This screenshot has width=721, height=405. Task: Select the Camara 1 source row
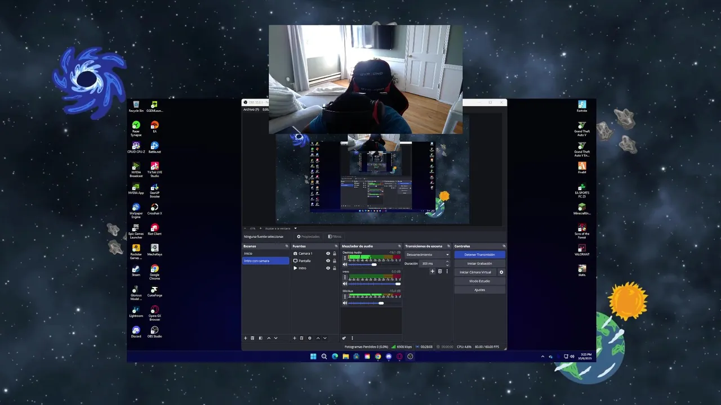pyautogui.click(x=314, y=254)
